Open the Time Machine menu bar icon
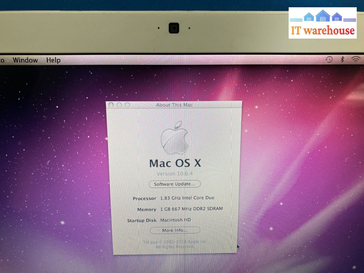This screenshot has width=364, height=273. [329, 60]
